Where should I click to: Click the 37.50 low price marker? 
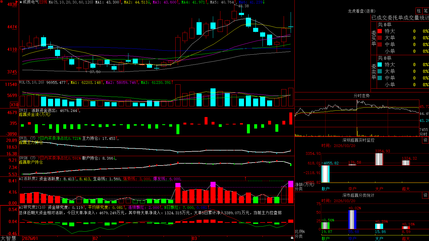tap(95, 72)
